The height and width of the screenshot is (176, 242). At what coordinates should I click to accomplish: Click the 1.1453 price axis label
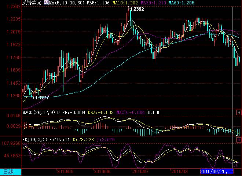click(x=14, y=83)
